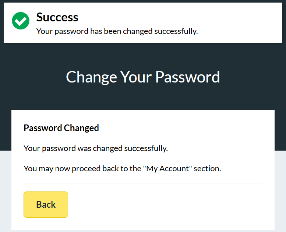Click the quoted "My Account" text

click(169, 169)
